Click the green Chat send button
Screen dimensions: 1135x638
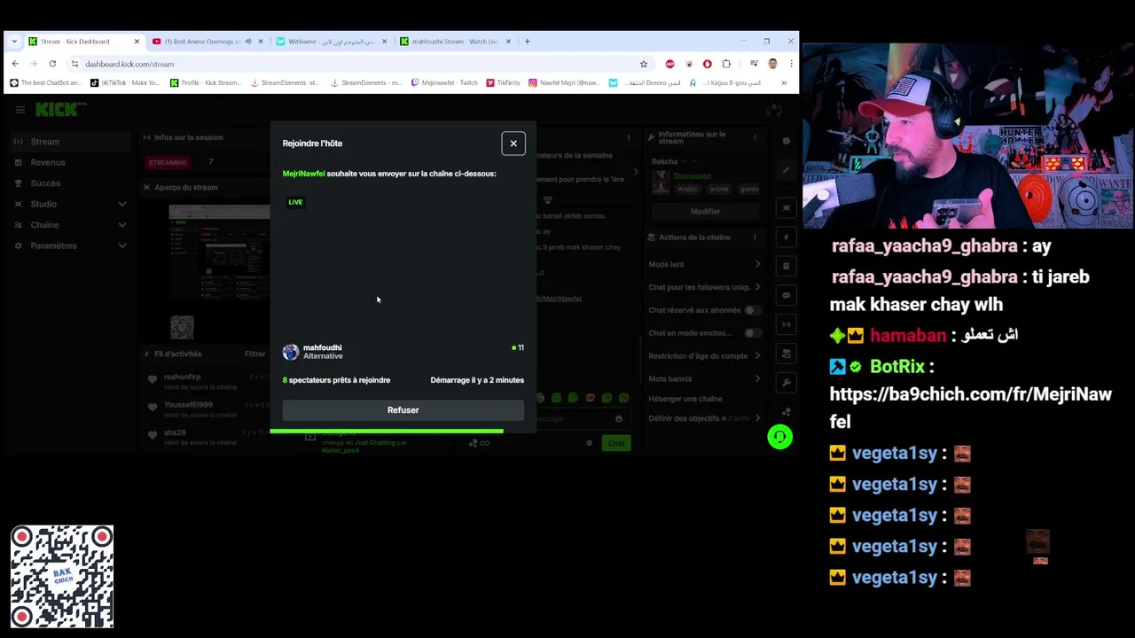pos(616,443)
